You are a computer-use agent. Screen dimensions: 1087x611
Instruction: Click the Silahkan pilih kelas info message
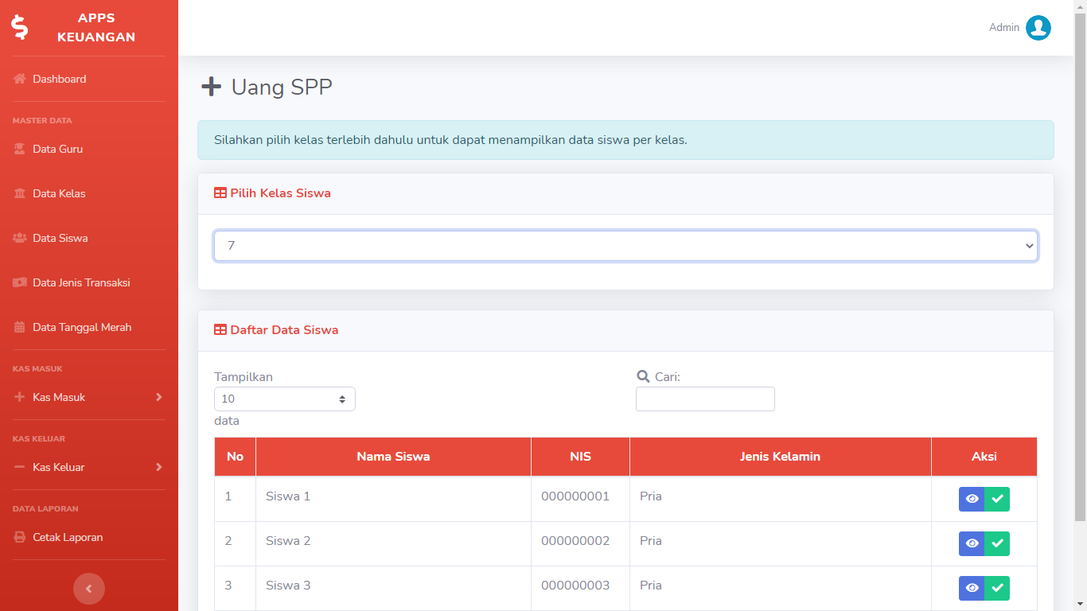[625, 140]
